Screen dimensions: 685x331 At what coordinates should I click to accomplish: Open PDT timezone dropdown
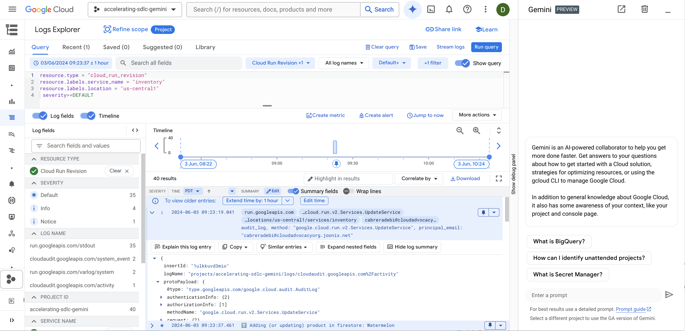pyautogui.click(x=193, y=191)
